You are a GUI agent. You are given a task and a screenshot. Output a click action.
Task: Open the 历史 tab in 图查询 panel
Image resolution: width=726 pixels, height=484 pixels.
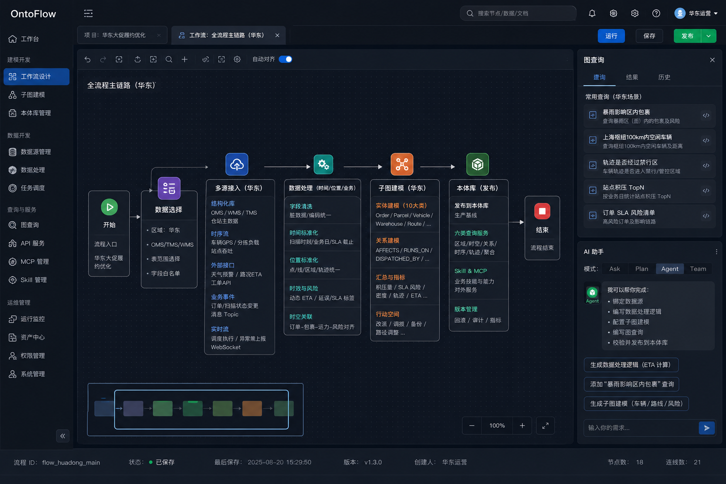pos(664,78)
